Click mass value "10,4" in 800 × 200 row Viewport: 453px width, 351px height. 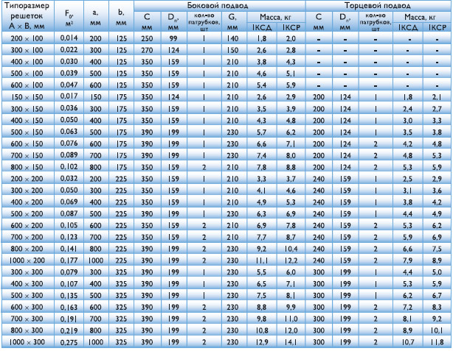pos(291,249)
